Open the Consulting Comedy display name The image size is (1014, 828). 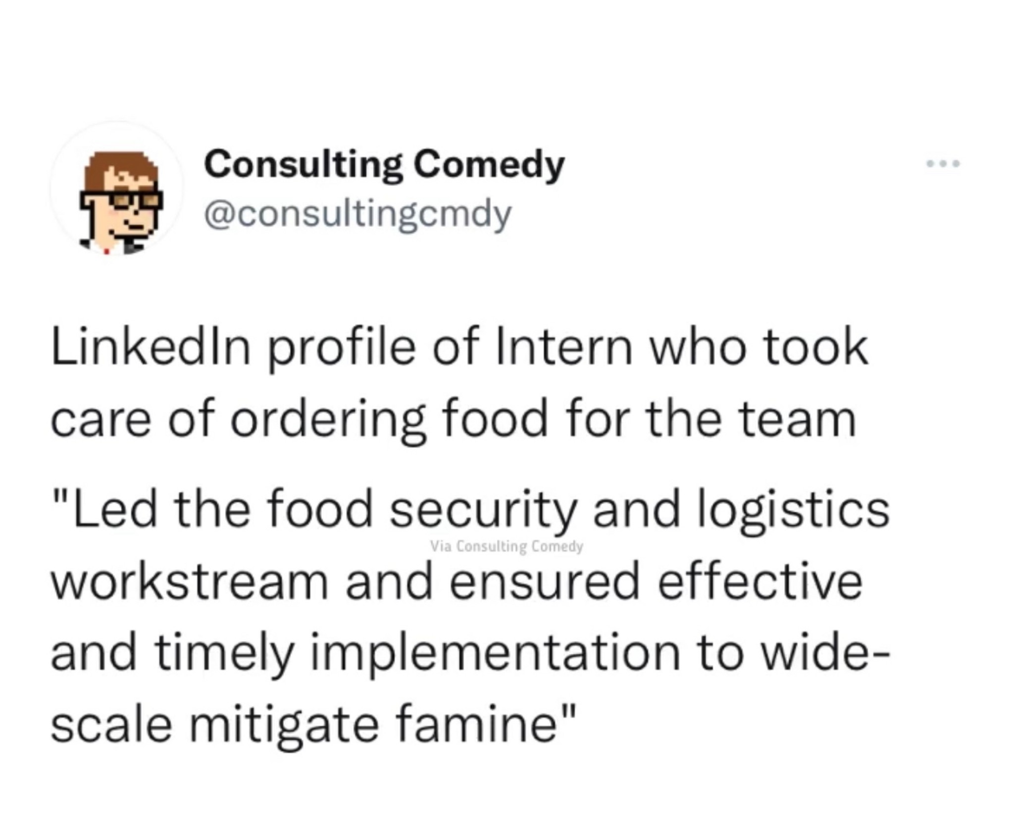click(384, 165)
